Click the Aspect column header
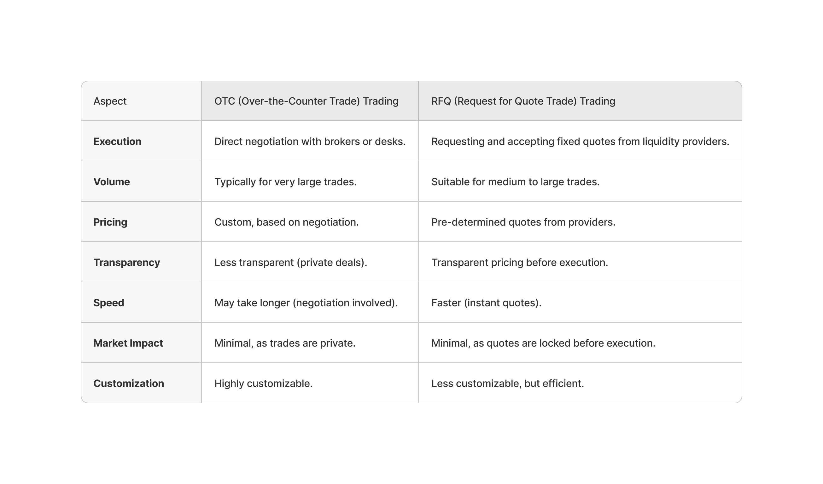 coord(110,101)
